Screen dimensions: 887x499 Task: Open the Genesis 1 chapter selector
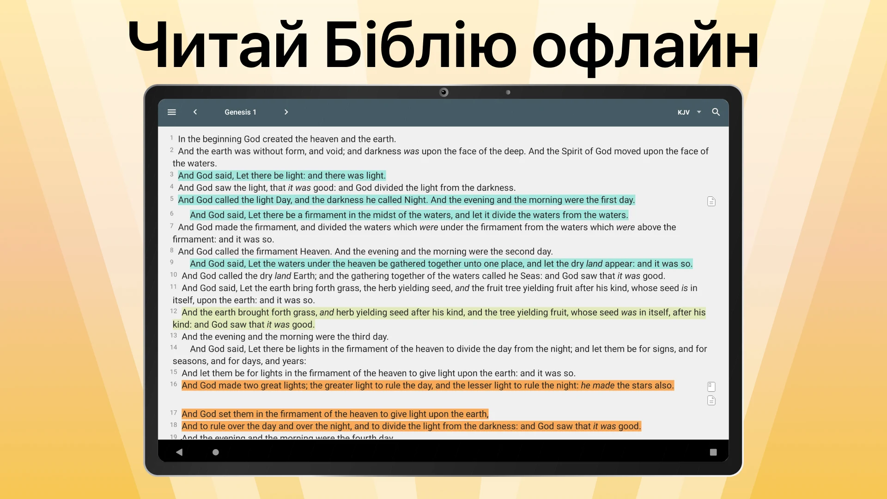[x=240, y=112]
